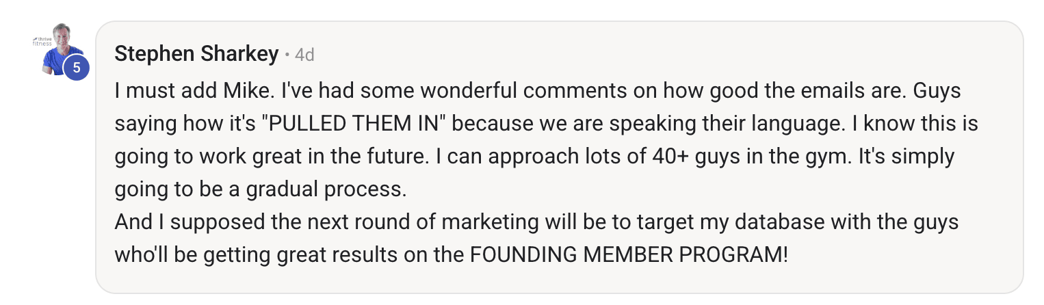The image size is (1044, 305).
Task: Click the 4d comment timestamp
Action: [304, 55]
